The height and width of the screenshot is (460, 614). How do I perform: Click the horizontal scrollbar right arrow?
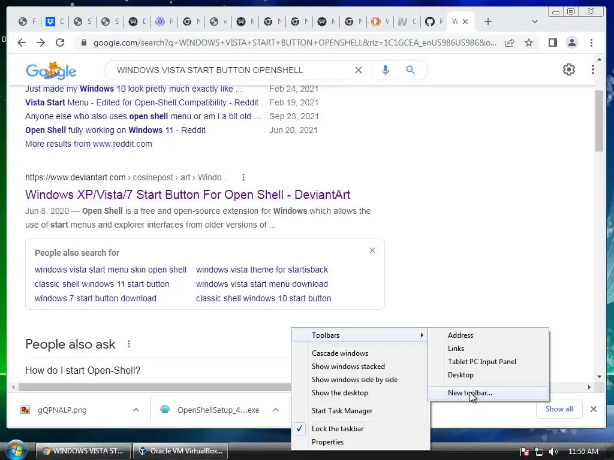589,388
